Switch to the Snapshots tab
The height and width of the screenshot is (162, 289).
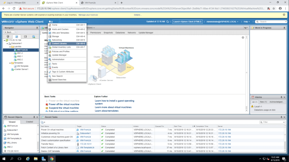click(x=108, y=33)
